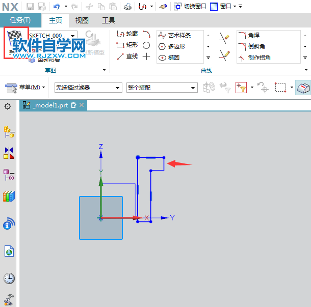Viewport: 311px width, 307px height.
Task: Toggle the highlighted selection snap icon
Action: (x=303, y=88)
